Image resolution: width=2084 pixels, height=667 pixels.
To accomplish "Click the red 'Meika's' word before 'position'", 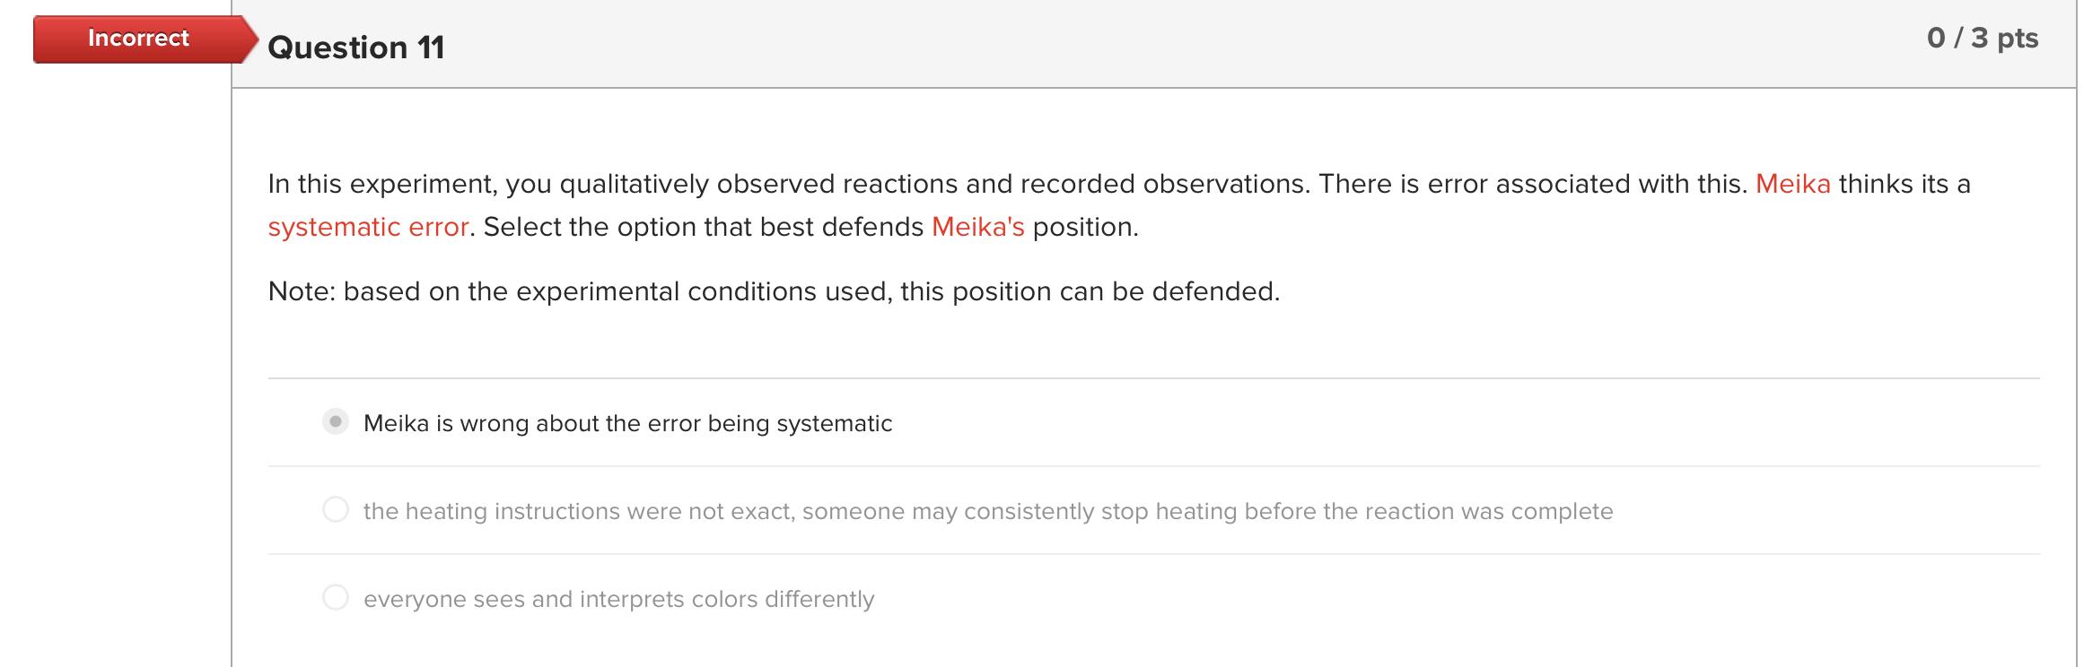I will 977,227.
